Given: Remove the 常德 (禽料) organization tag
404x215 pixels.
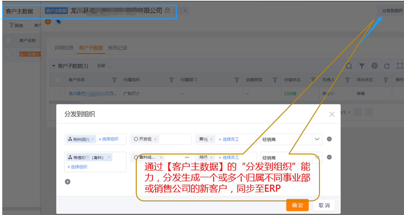Looking at the screenshot, I should coord(109,158).
